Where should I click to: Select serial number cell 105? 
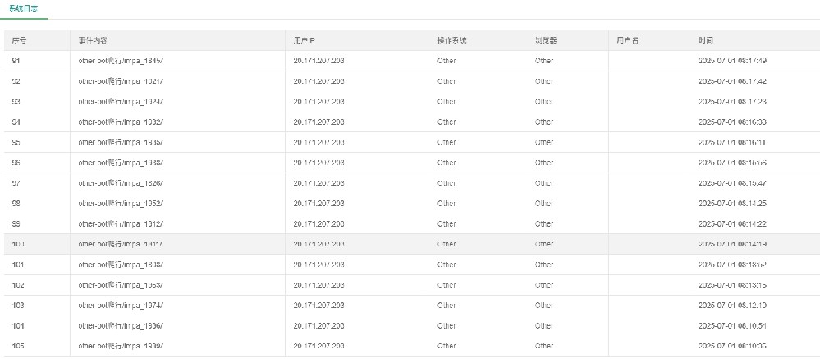pyautogui.click(x=18, y=347)
